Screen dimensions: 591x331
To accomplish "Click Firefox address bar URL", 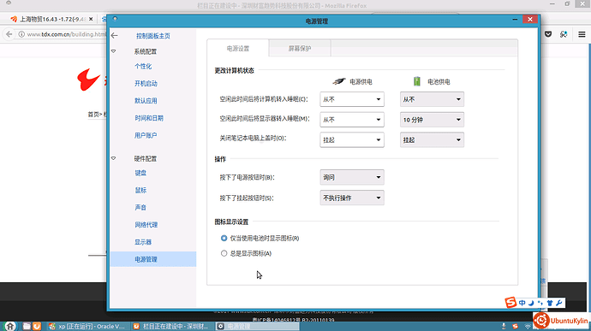I will tap(67, 34).
